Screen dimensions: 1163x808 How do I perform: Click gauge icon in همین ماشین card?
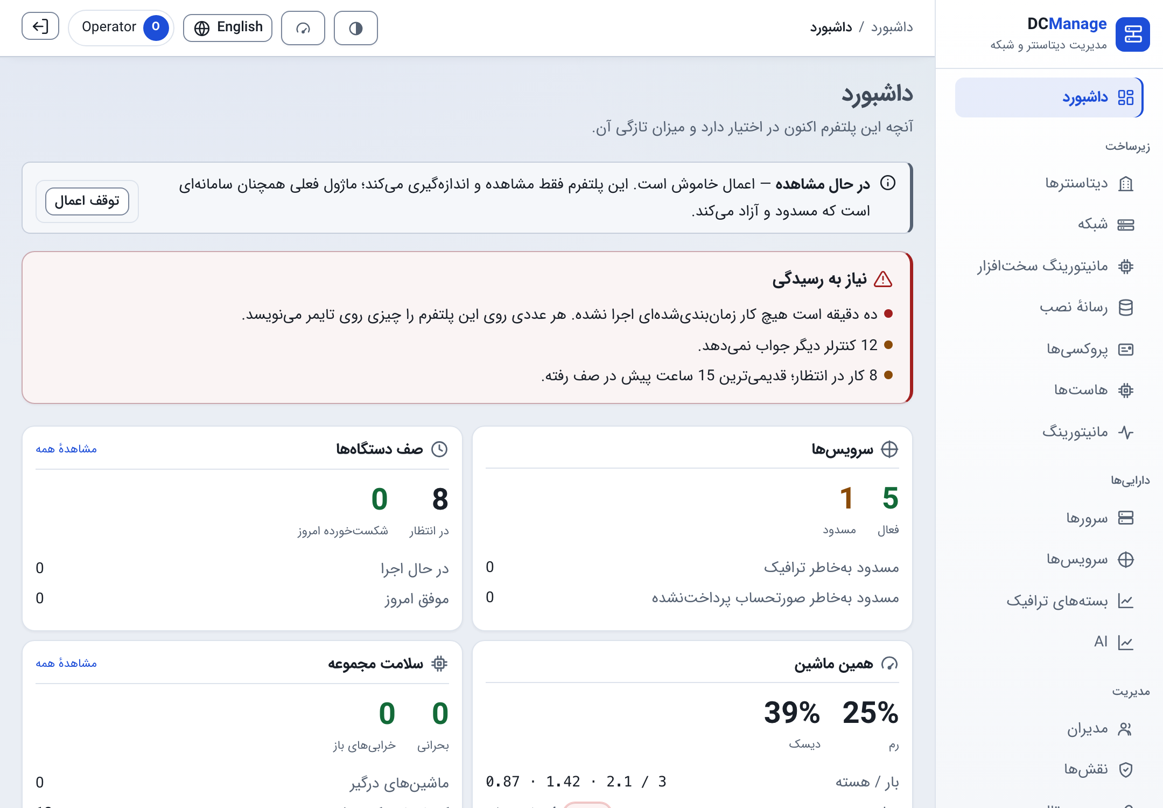tap(889, 664)
